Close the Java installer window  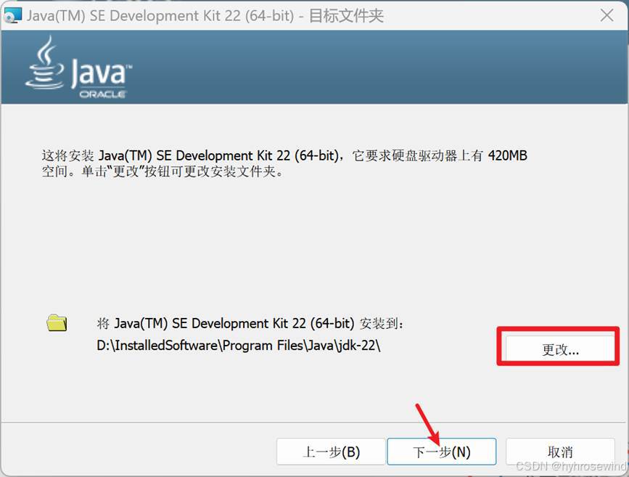(607, 16)
